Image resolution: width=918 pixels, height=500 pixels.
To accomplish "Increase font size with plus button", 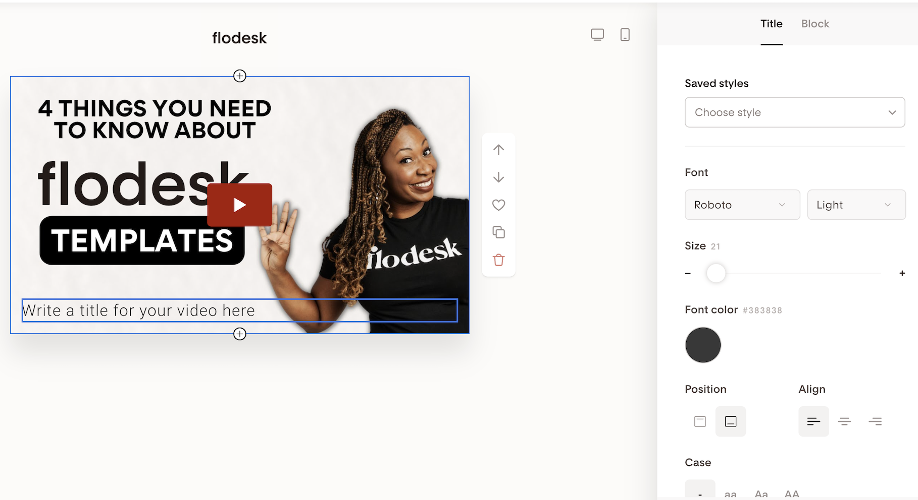I will [902, 273].
